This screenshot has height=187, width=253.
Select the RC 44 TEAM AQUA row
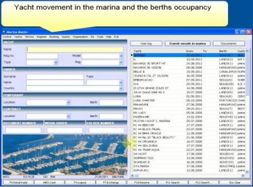pyautogui.click(x=189, y=150)
